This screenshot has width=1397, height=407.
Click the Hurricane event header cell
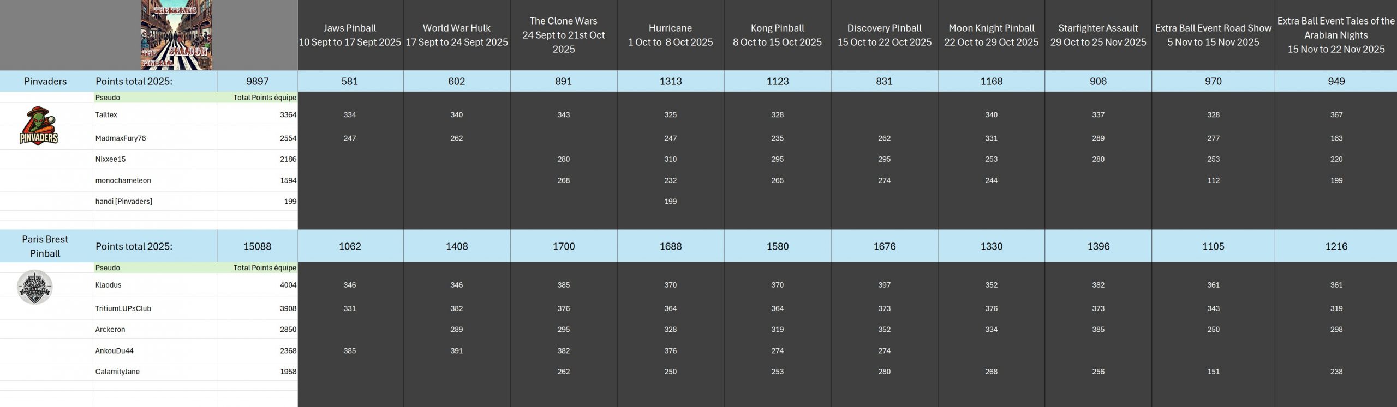[x=670, y=35]
